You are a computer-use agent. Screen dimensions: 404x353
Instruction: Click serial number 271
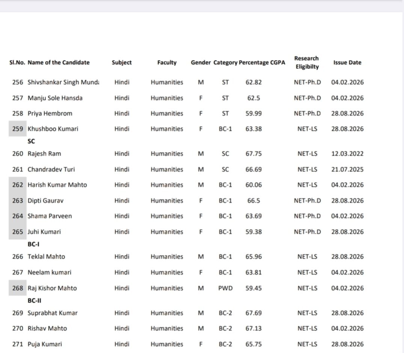point(18,344)
